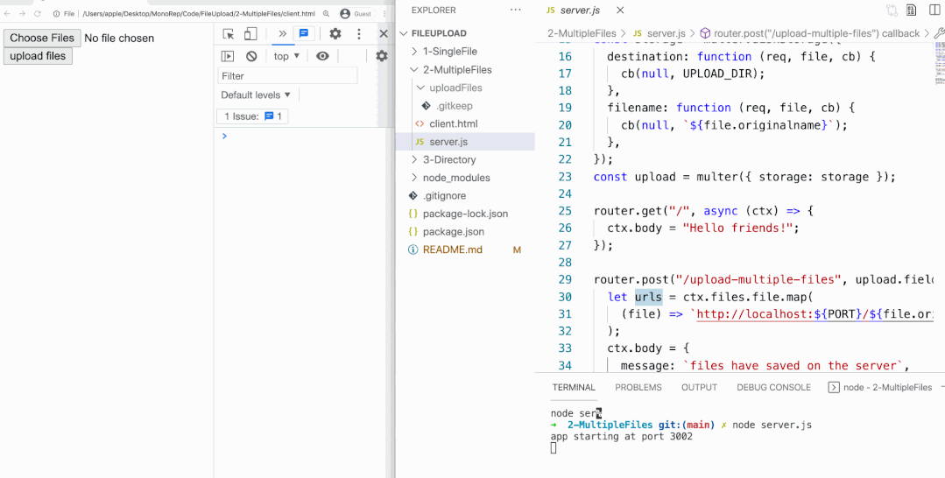Click the zoom magnifier icon in address bar
This screenshot has width=945, height=478.
pyautogui.click(x=326, y=13)
